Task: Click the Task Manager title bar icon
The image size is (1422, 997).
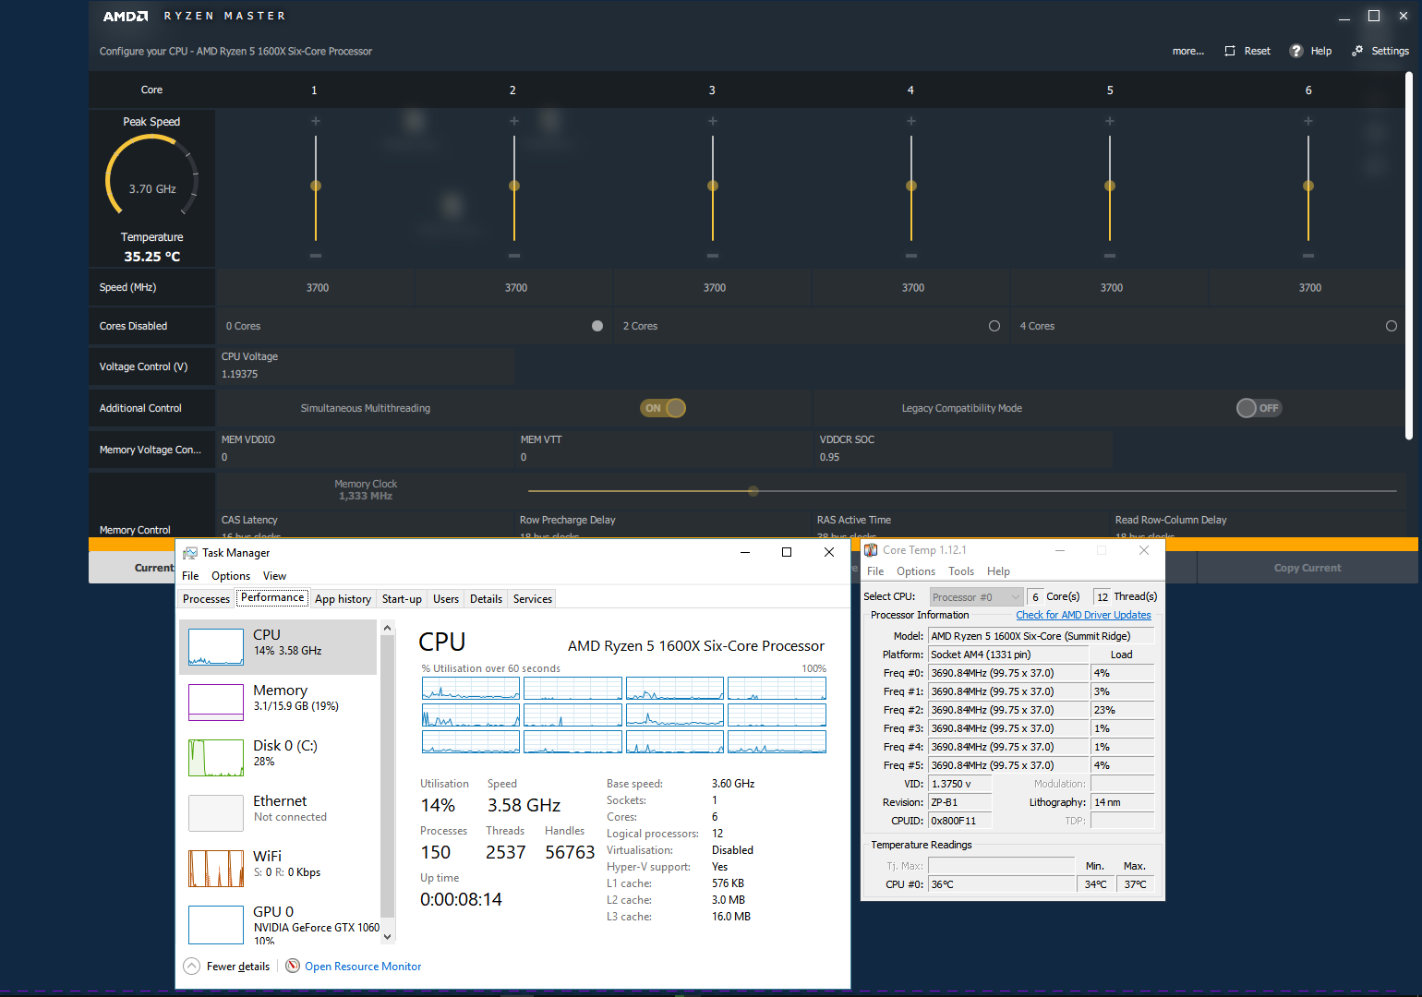Action: [190, 552]
